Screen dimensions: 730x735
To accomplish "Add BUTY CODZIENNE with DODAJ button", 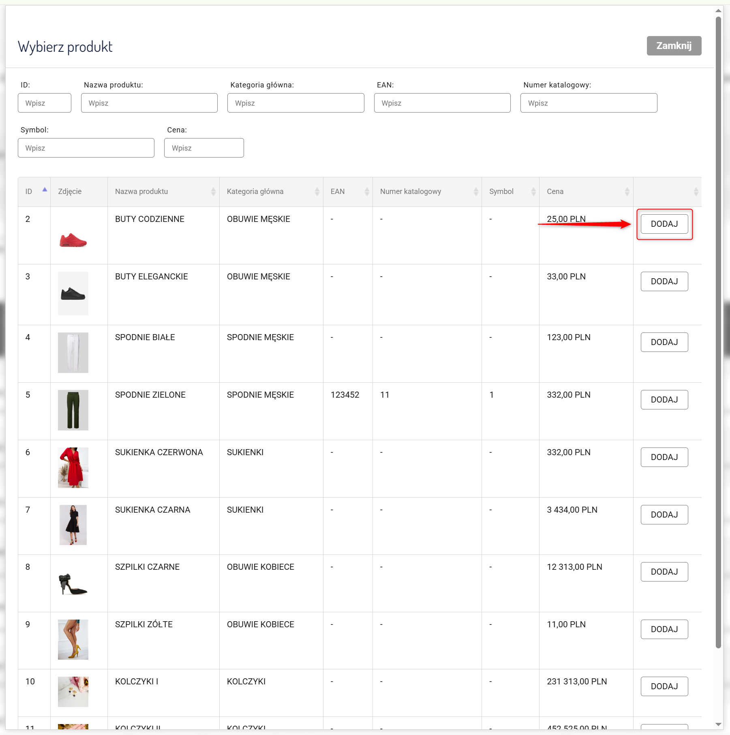I will point(664,224).
